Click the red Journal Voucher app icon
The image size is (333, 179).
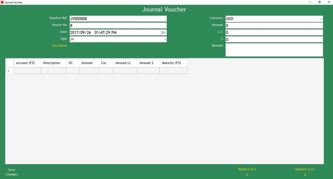(x=2, y=2)
